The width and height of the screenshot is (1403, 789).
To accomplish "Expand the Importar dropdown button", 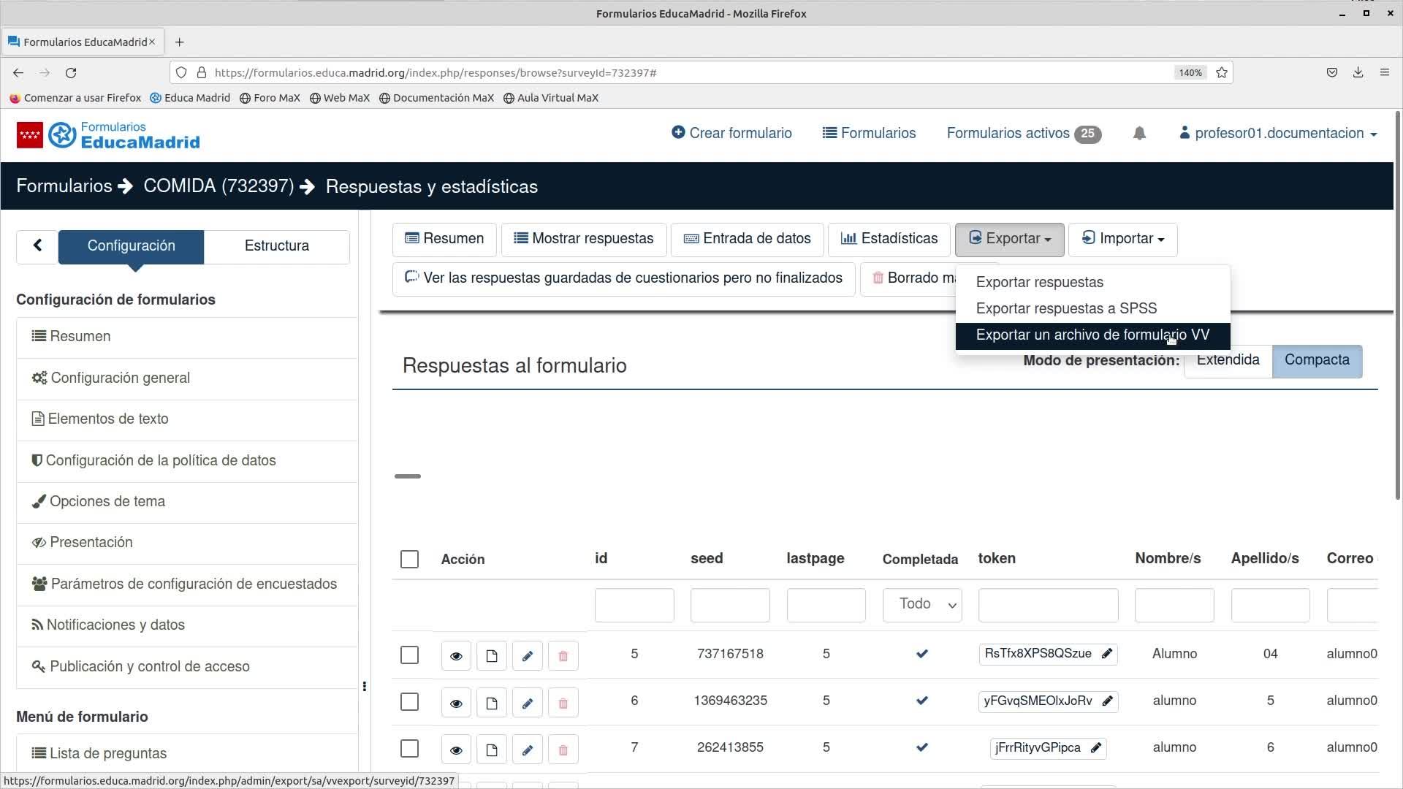I will pyautogui.click(x=1122, y=239).
